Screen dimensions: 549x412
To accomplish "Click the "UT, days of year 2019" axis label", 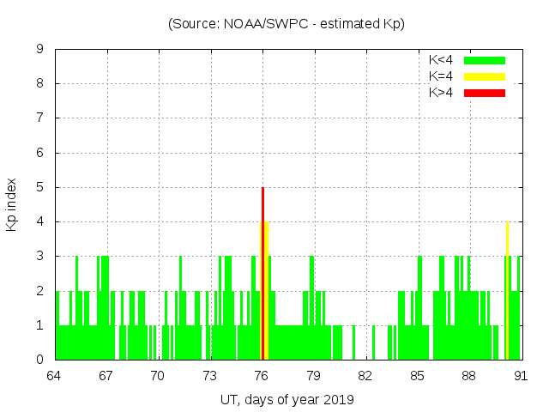I will click(287, 399).
